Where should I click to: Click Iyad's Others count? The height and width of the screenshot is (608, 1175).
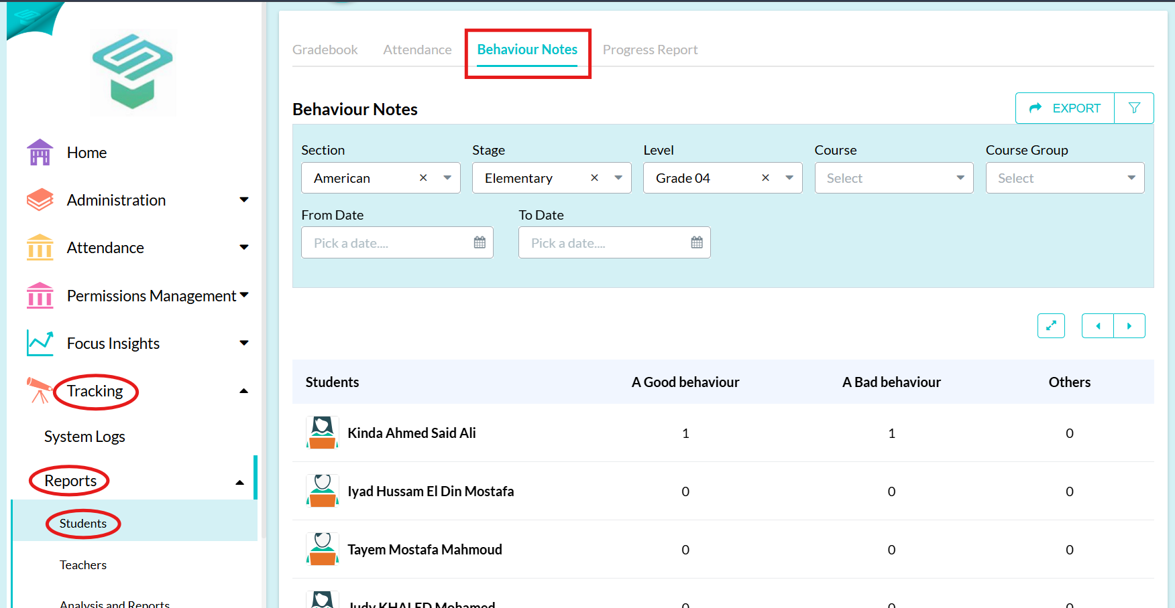[x=1070, y=491]
